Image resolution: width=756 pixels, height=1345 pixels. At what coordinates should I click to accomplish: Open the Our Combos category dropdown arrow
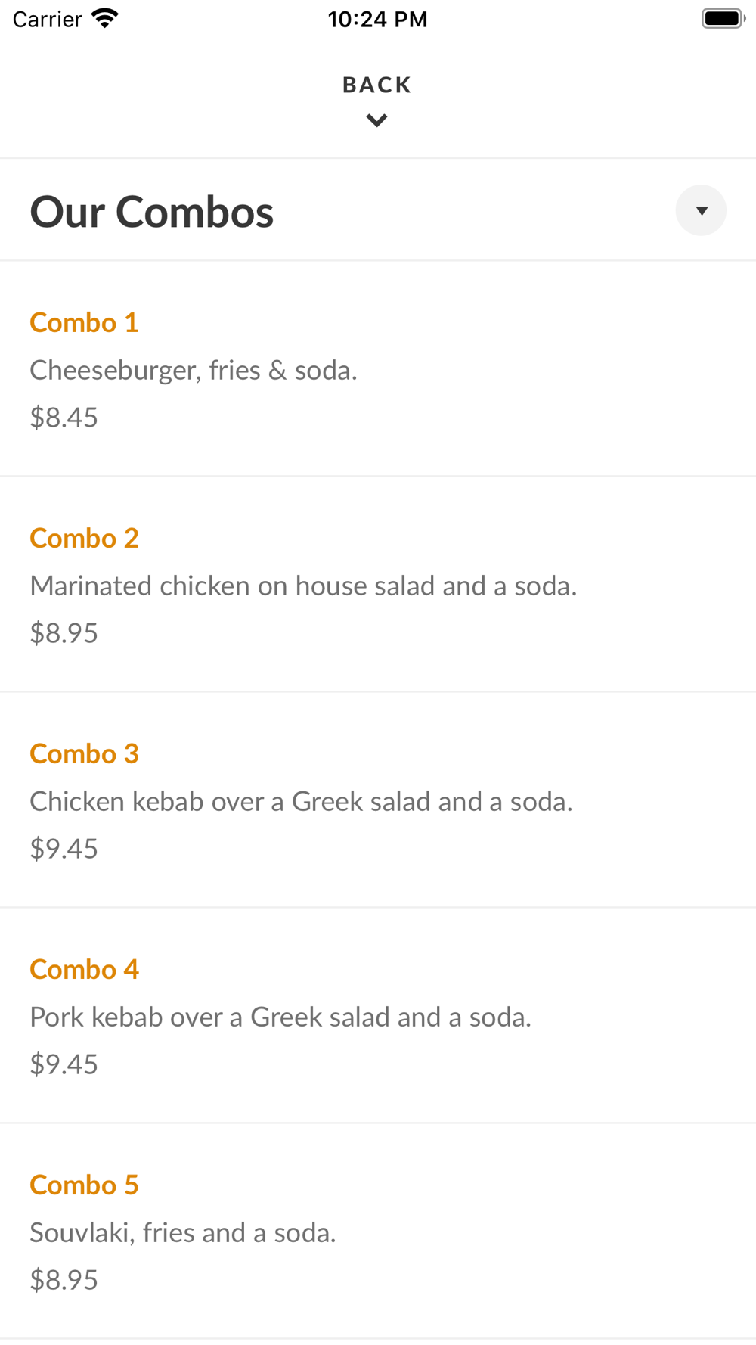point(701,210)
